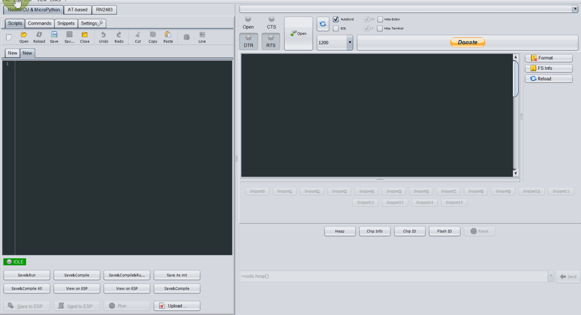
Task: Click the Heap button
Action: pyautogui.click(x=340, y=231)
